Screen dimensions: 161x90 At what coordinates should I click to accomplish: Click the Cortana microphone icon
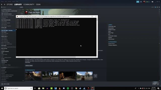pos(31,88)
